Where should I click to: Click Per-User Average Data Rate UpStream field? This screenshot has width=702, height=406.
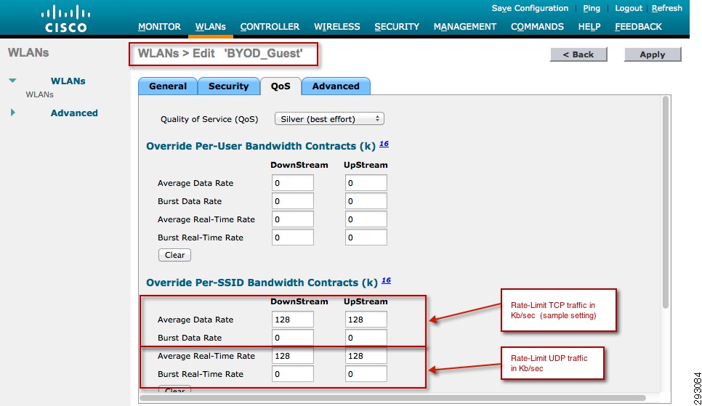coord(366,182)
